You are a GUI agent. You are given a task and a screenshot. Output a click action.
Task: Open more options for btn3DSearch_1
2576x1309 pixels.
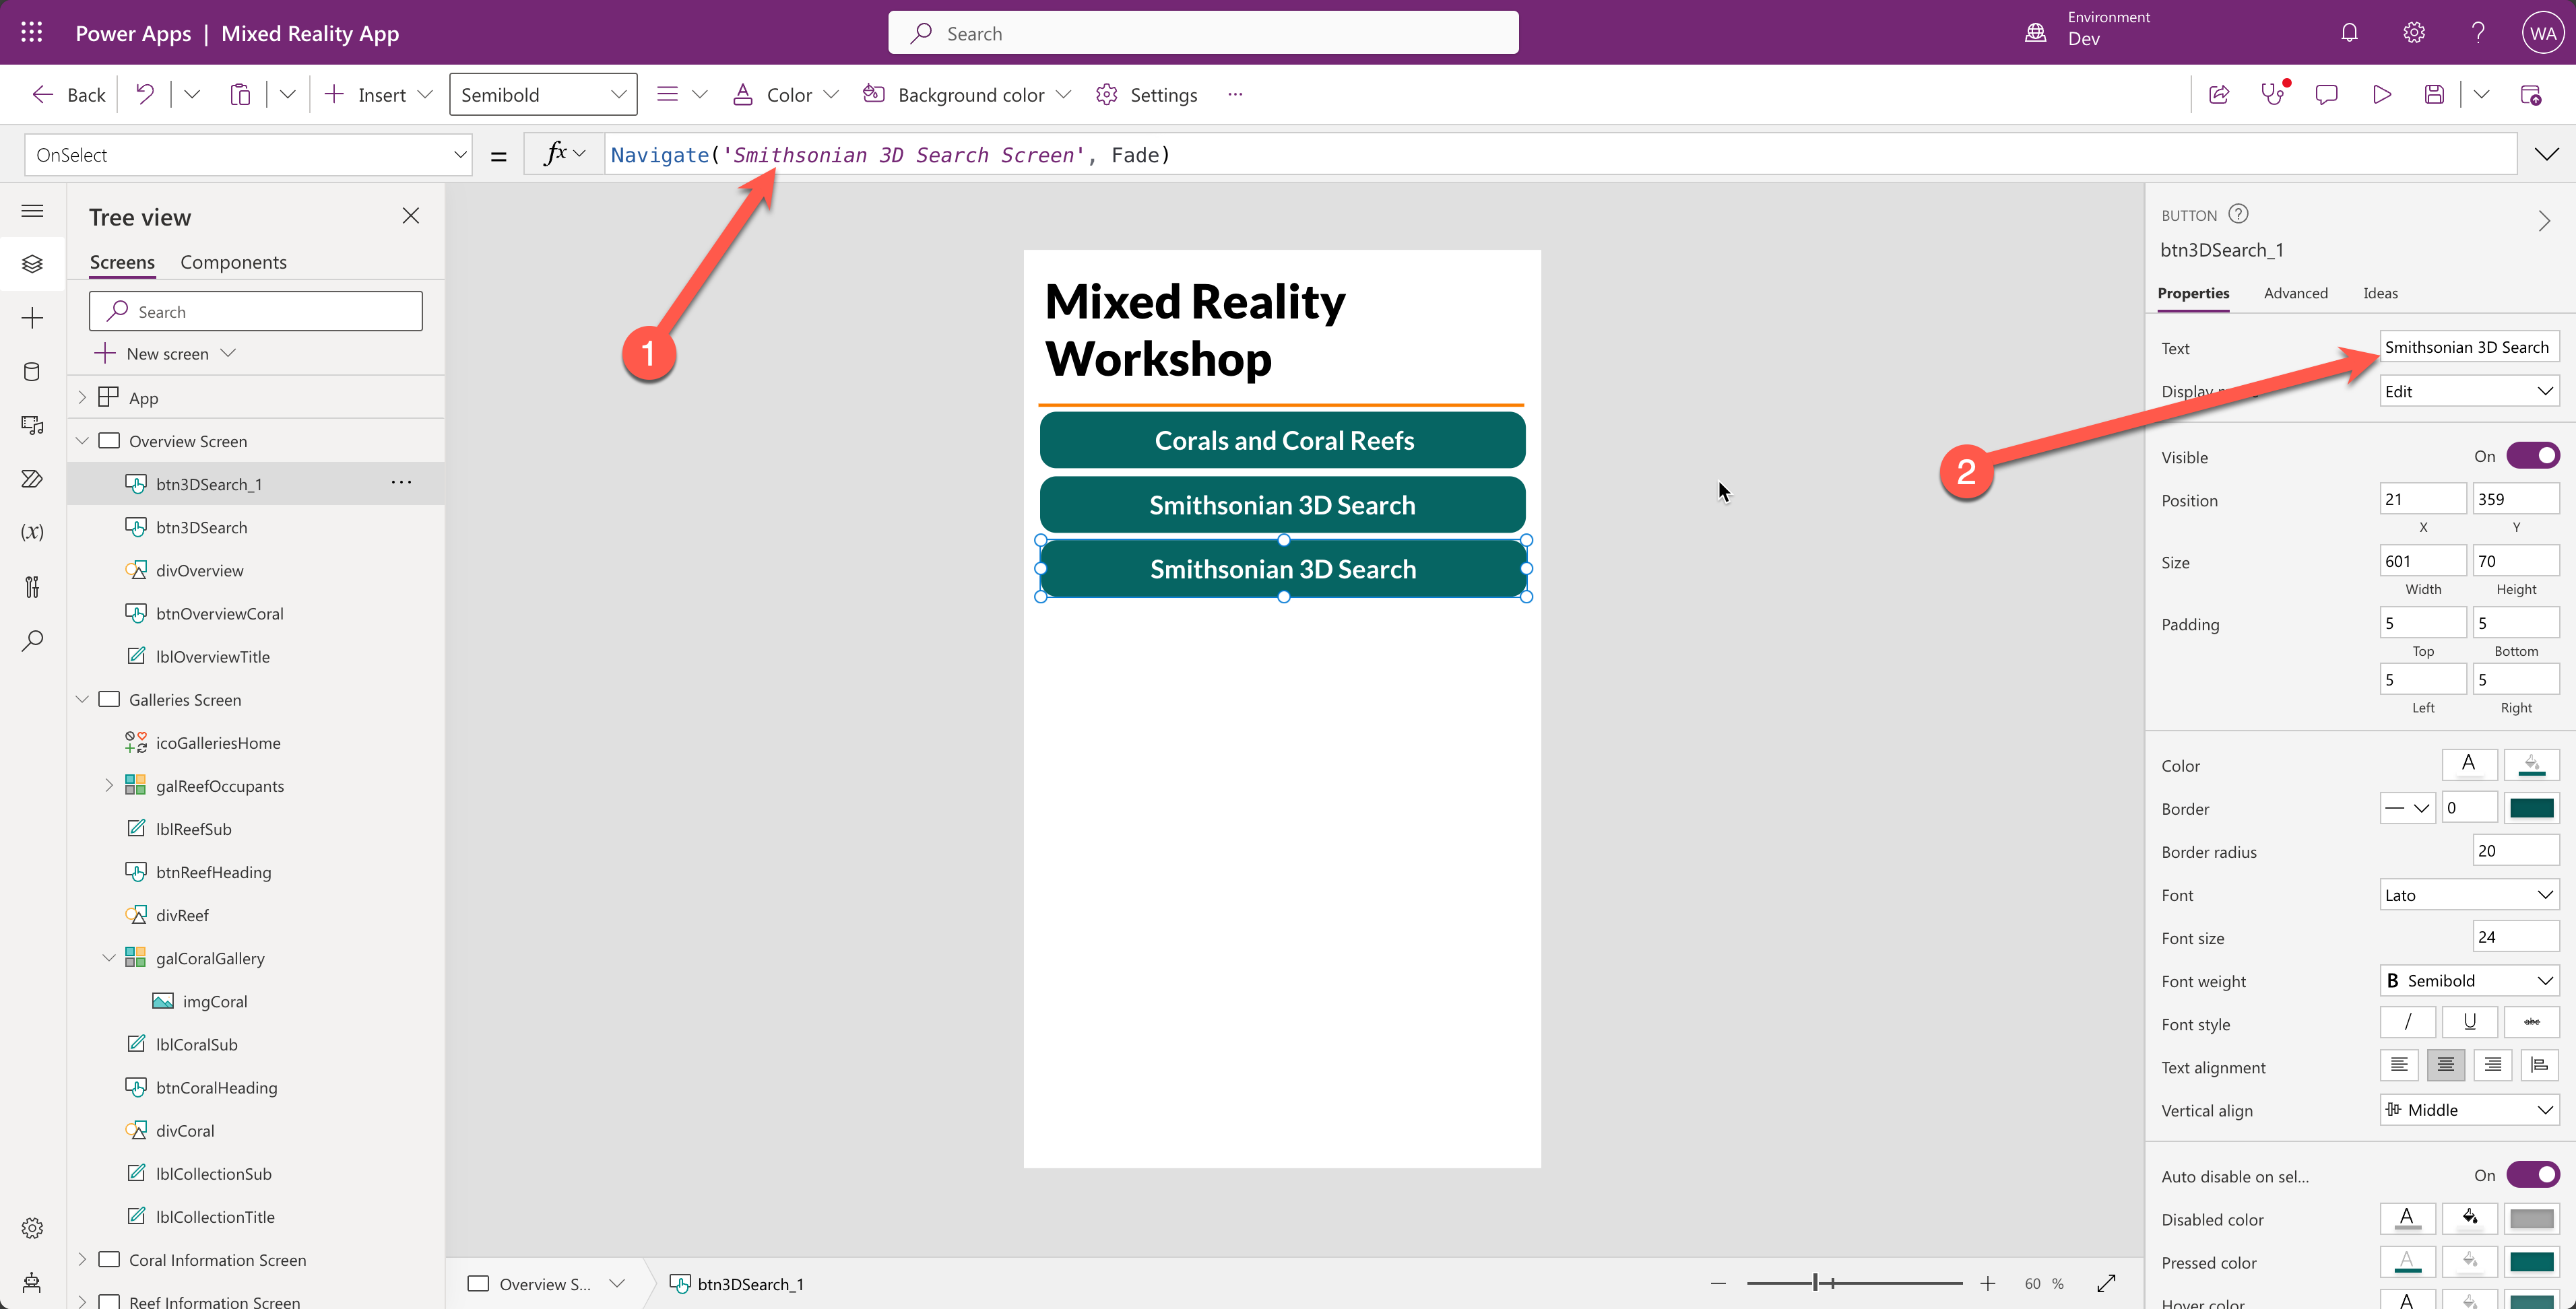click(401, 483)
